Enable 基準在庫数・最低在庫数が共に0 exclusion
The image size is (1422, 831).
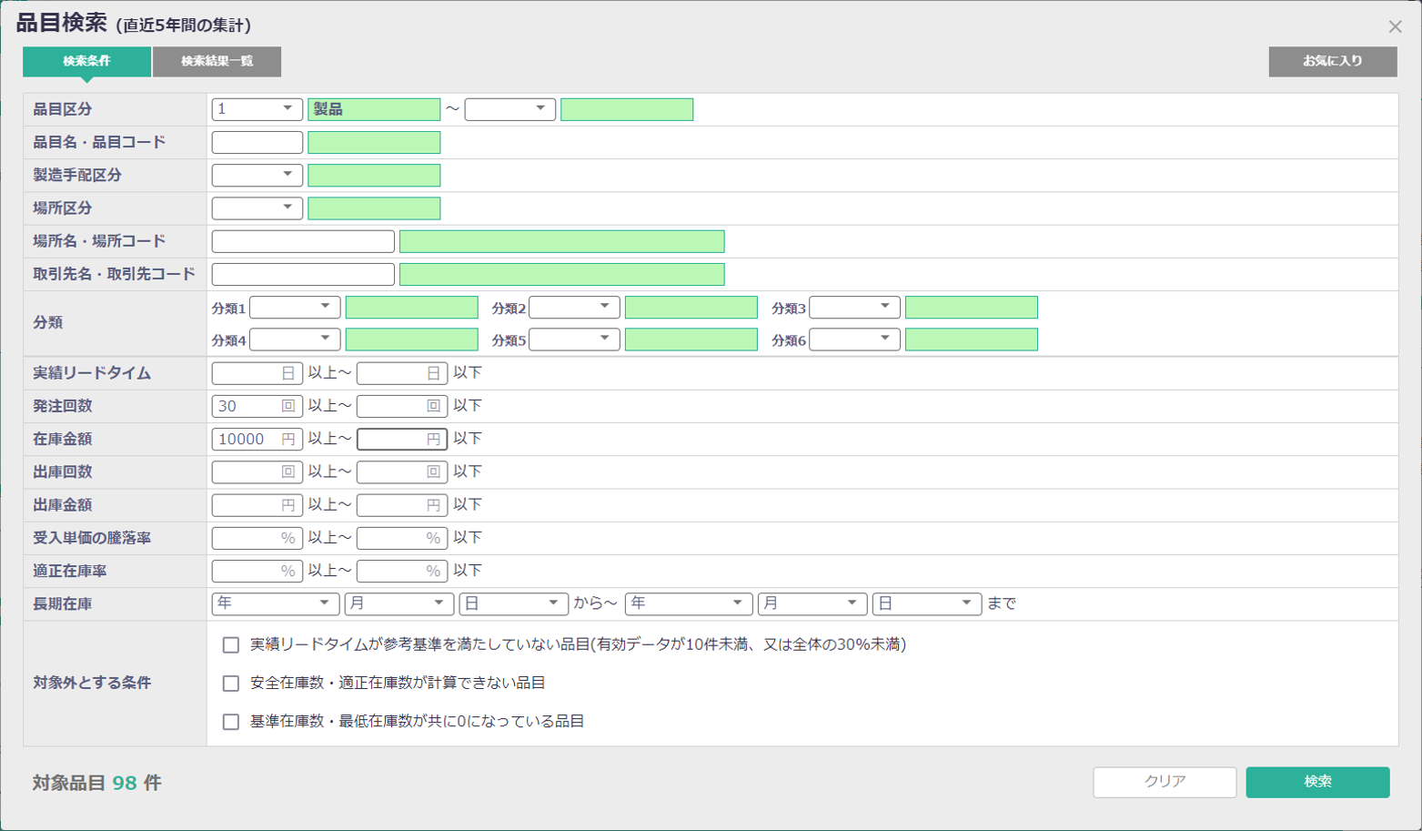(x=229, y=722)
